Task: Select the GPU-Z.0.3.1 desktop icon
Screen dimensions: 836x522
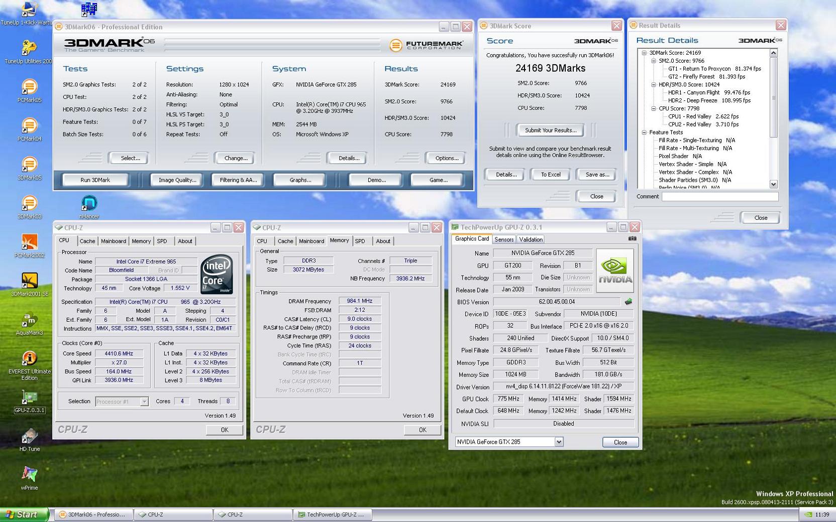Action: point(29,402)
